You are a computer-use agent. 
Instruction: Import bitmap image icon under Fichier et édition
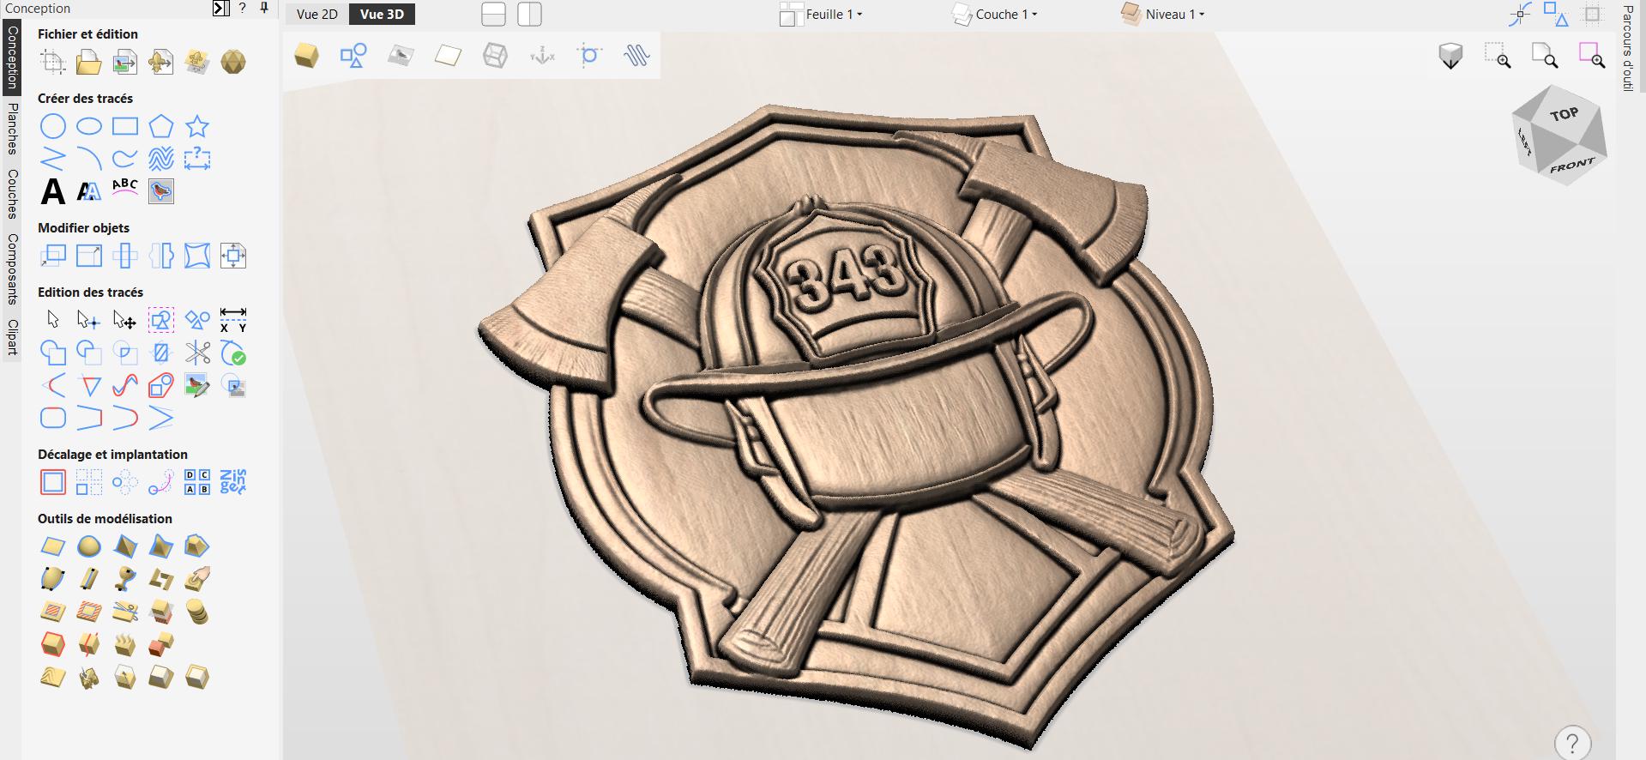(125, 62)
